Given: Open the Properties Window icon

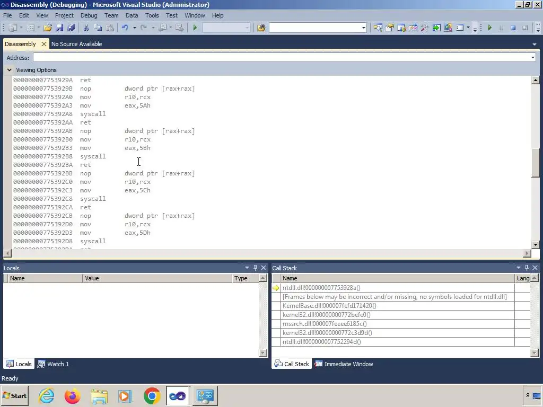Looking at the screenshot, I should point(390,28).
